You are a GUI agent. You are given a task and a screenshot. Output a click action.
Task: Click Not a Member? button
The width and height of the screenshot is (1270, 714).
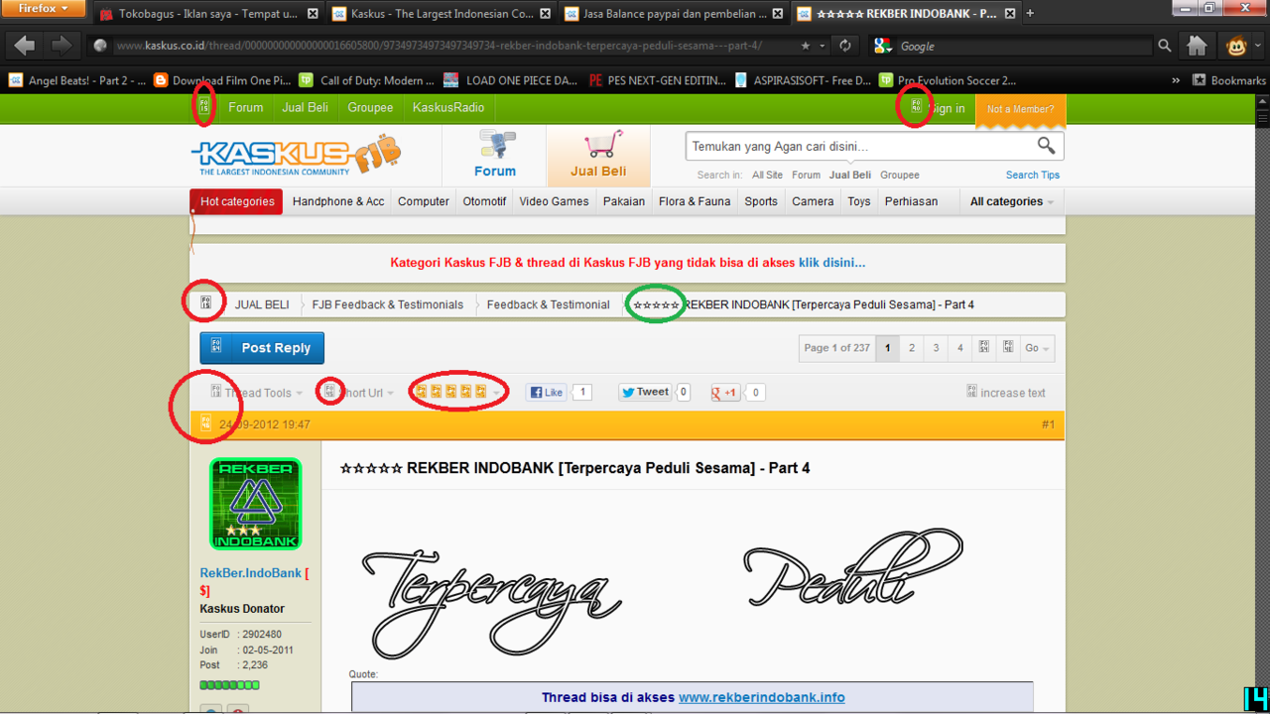[1020, 109]
